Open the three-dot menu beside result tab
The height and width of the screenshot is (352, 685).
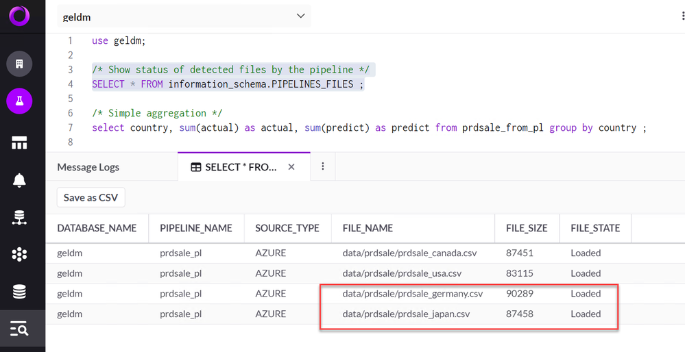[x=323, y=166]
